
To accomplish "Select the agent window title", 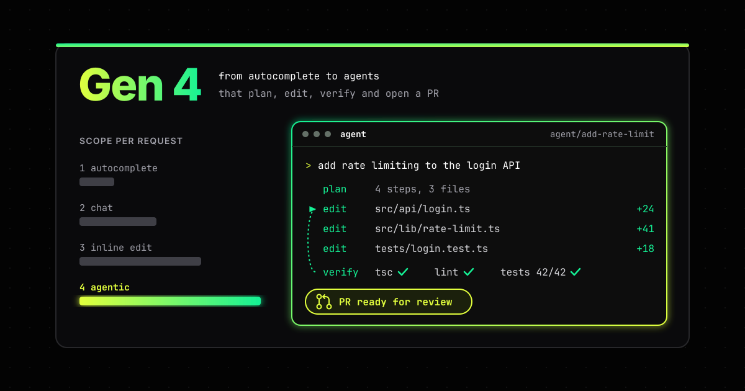I will click(353, 134).
